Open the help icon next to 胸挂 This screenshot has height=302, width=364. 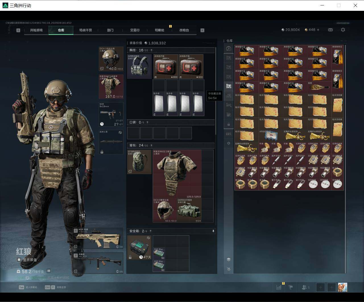(x=151, y=50)
